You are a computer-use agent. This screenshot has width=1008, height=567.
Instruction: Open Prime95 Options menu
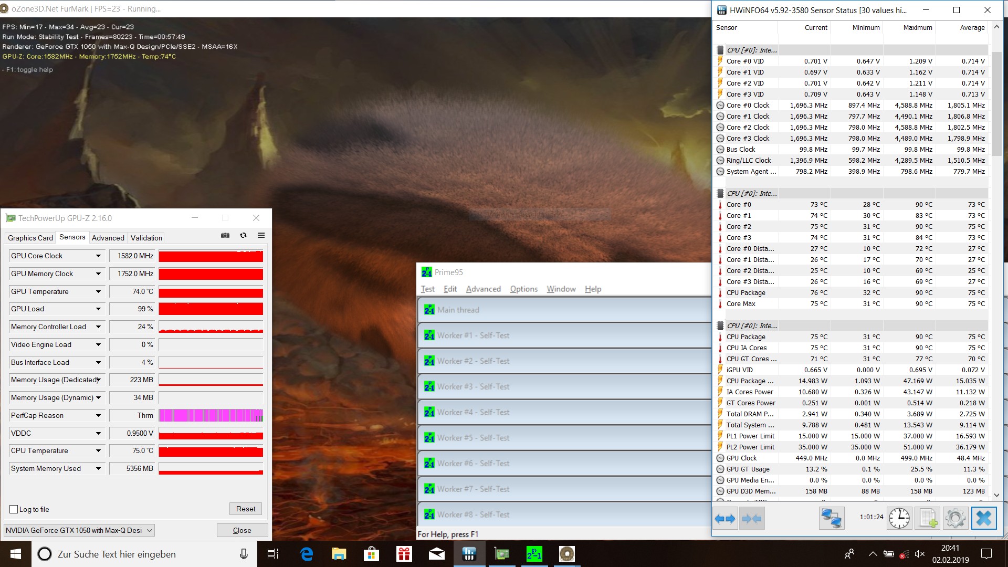524,289
